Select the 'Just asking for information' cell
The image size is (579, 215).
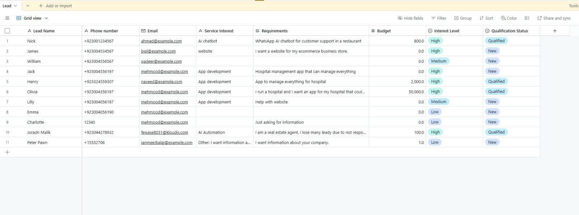coord(311,122)
